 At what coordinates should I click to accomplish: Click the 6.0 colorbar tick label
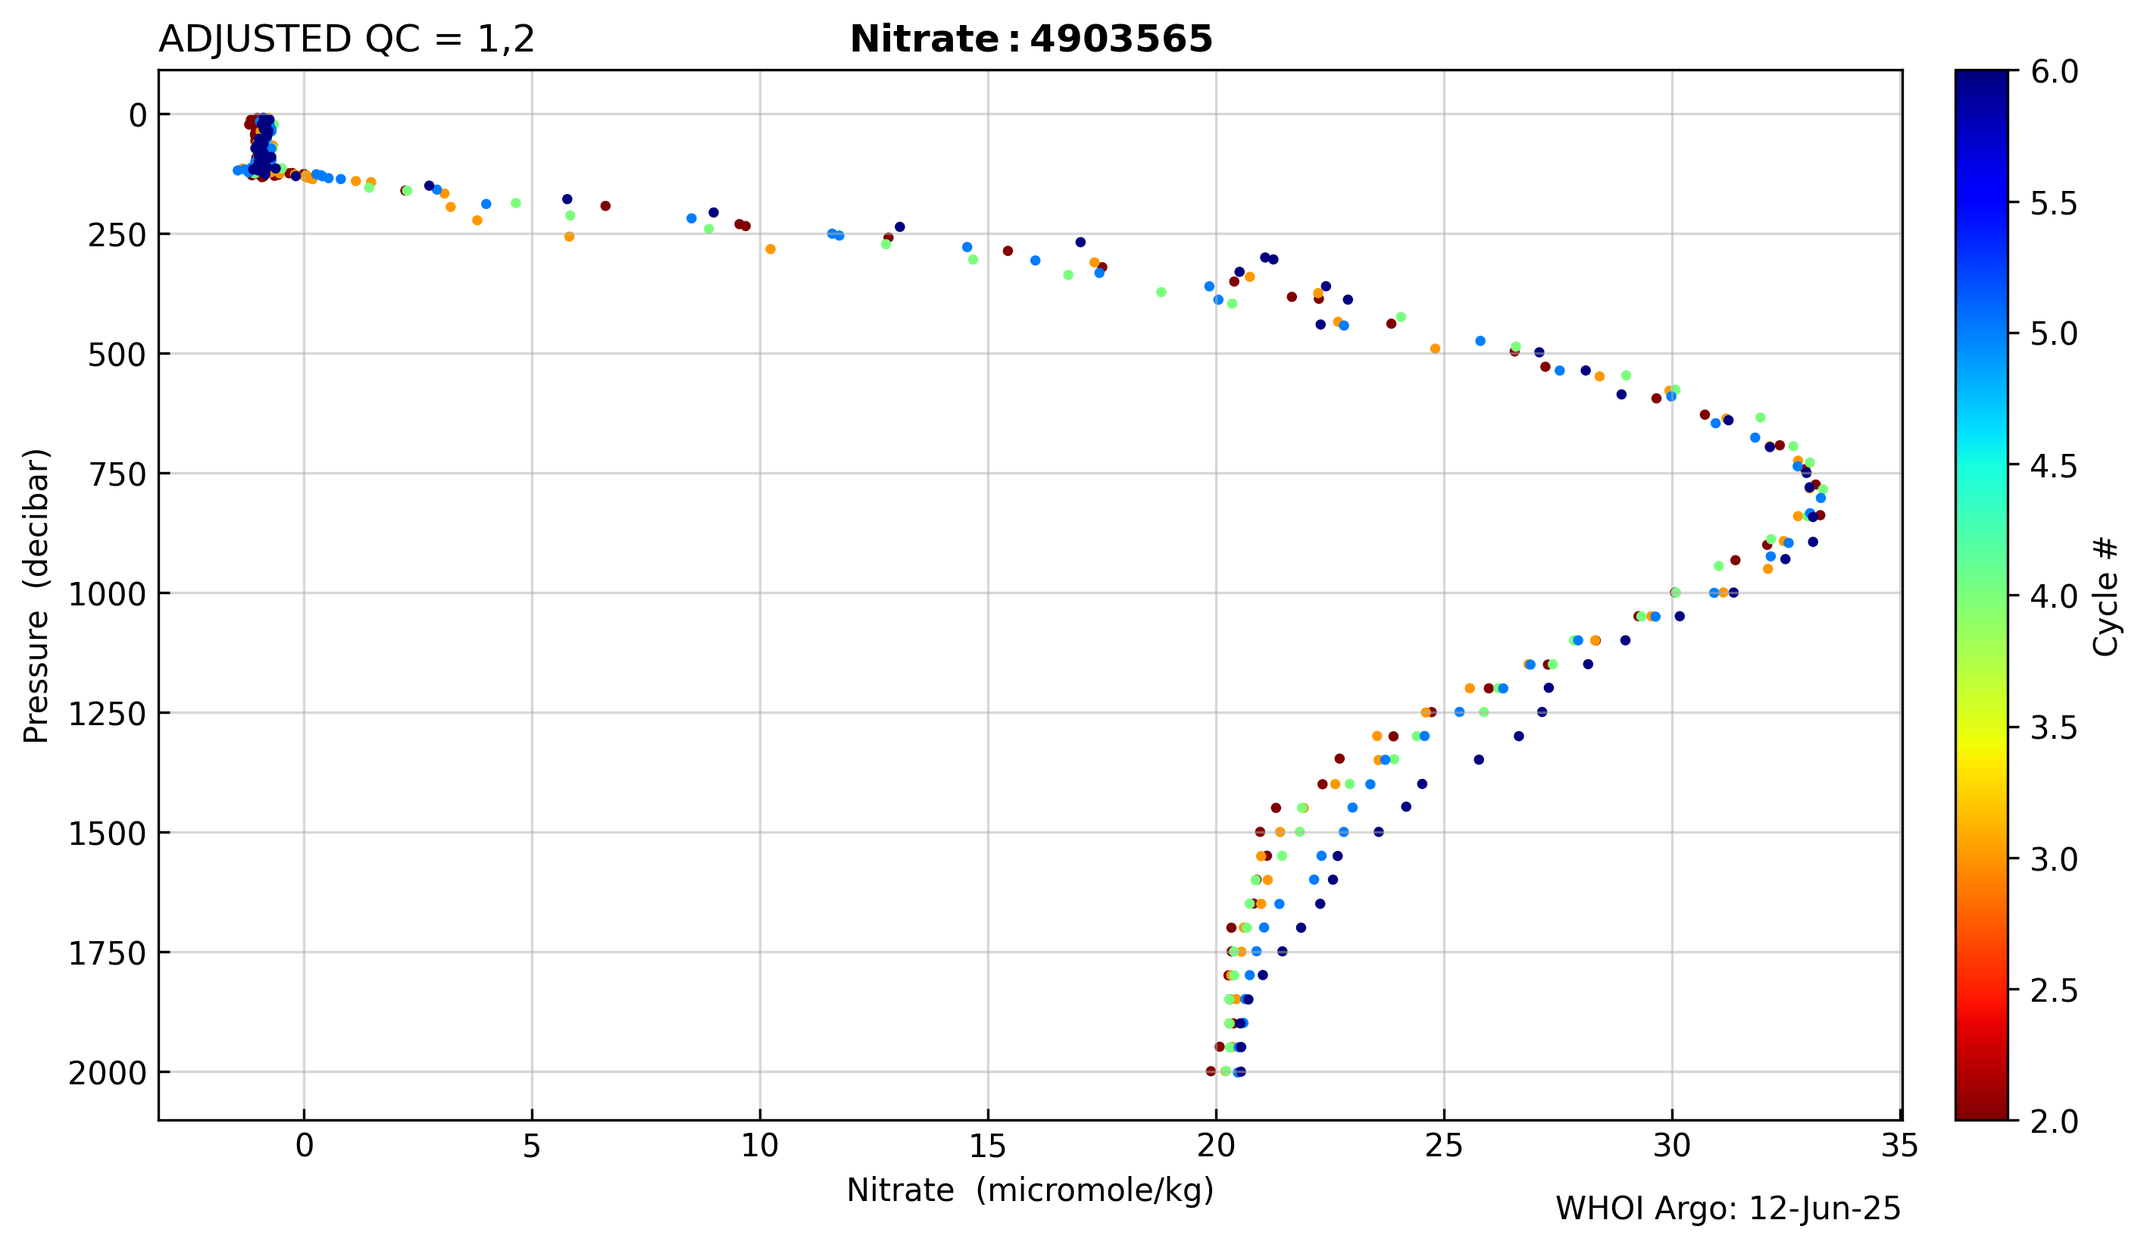click(2054, 71)
